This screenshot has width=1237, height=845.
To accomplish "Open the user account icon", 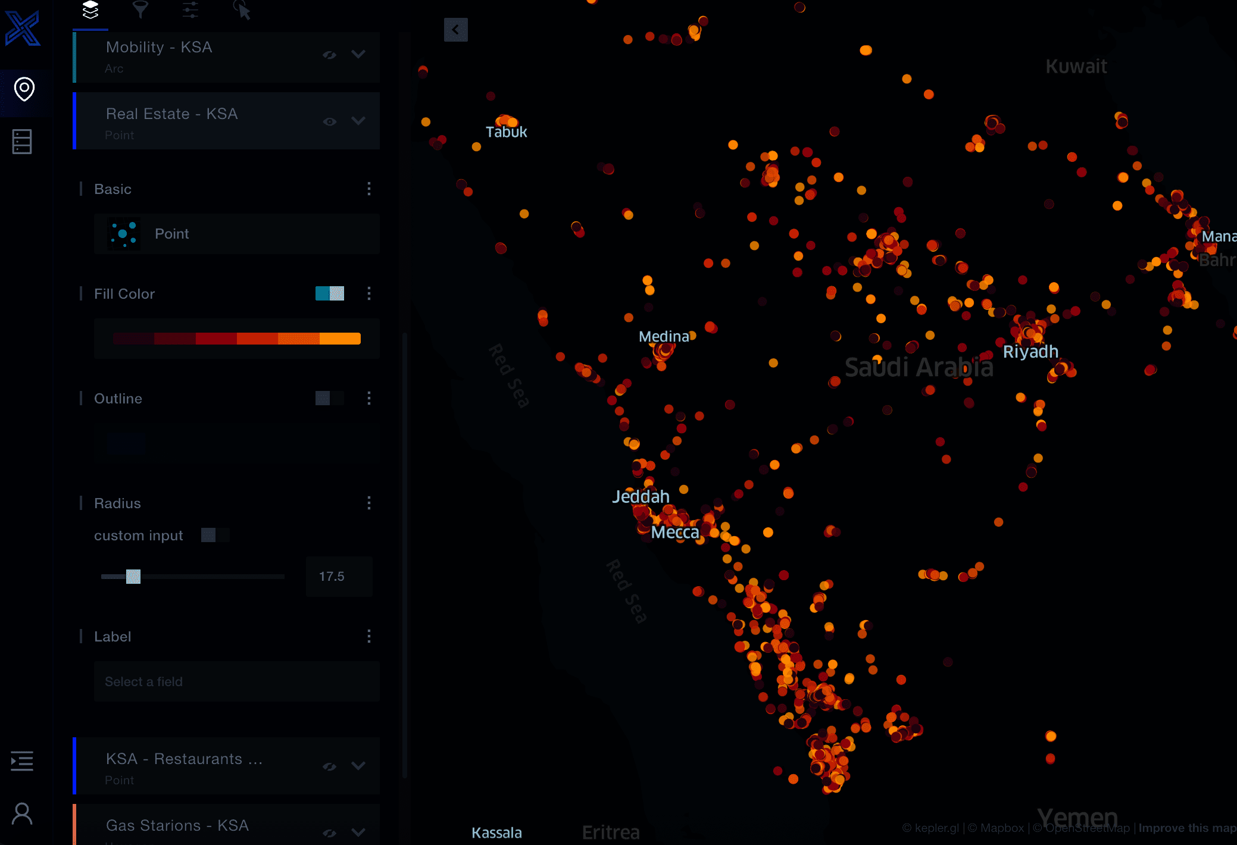I will (23, 813).
